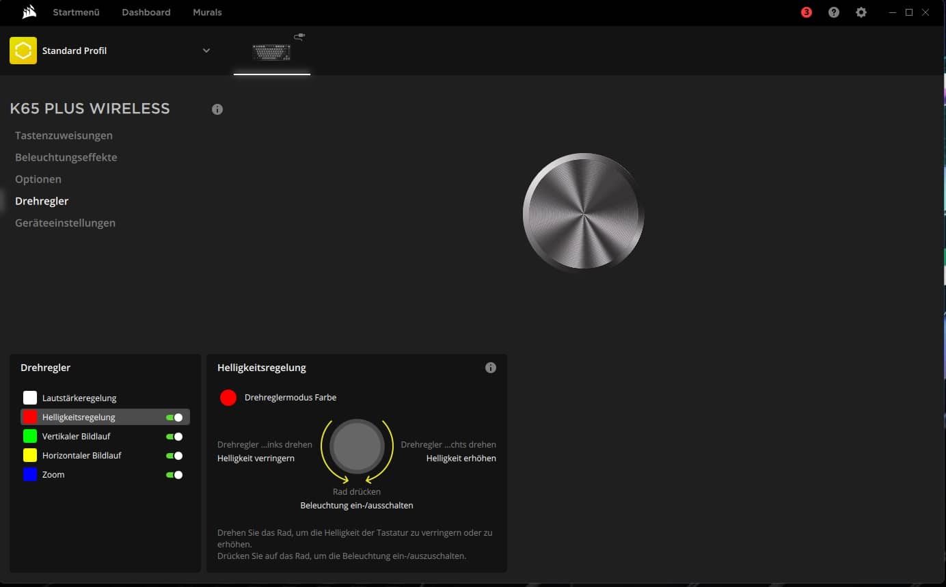
Task: Turn off the Zoom dial mode toggle
Action: (174, 475)
